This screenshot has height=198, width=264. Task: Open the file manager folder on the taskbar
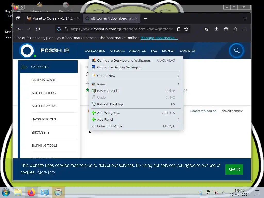[18, 192]
